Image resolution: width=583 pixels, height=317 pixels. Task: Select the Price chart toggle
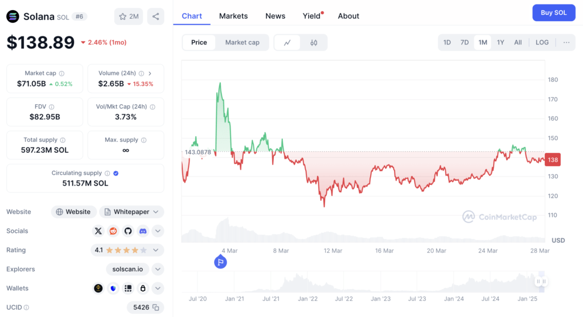point(199,42)
